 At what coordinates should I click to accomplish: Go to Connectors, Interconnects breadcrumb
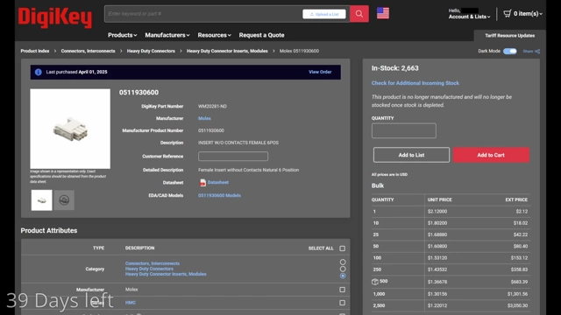click(x=88, y=51)
